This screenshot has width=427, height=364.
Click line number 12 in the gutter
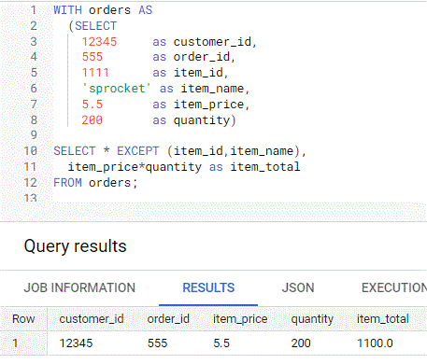pyautogui.click(x=31, y=183)
